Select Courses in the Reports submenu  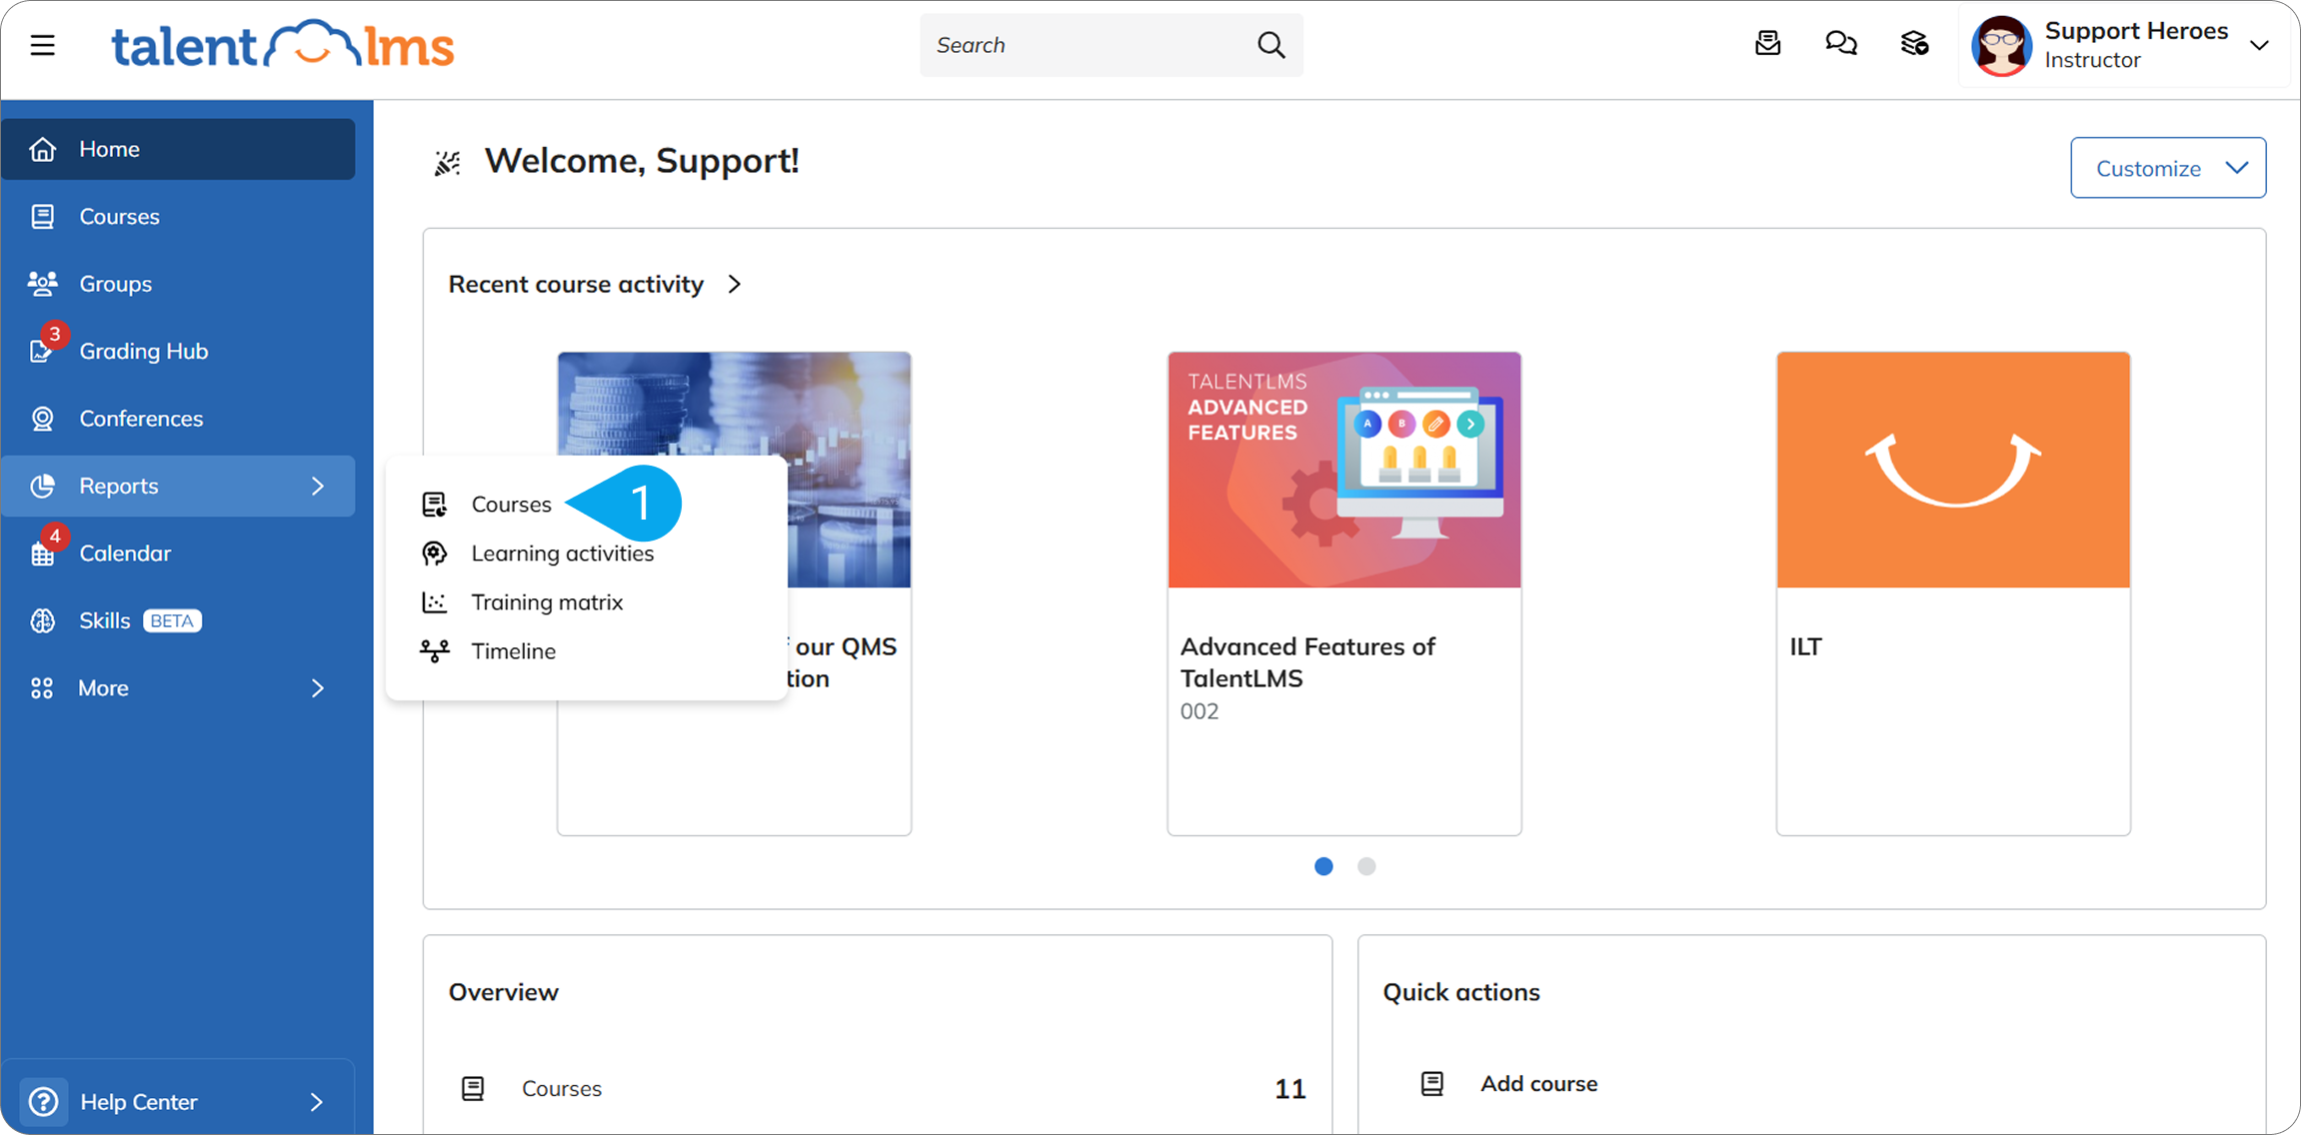511,505
